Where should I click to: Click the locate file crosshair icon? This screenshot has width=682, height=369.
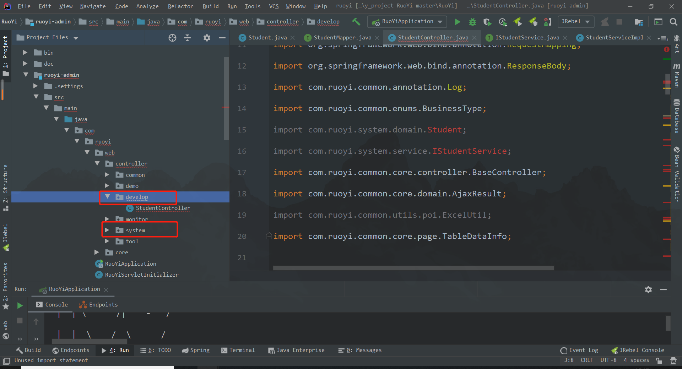click(x=172, y=38)
